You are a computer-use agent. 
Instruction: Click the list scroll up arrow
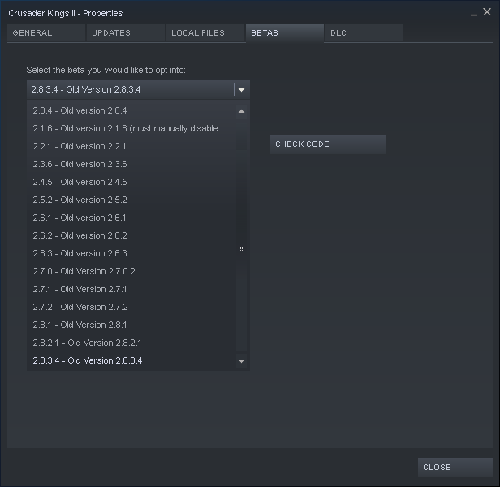(241, 111)
